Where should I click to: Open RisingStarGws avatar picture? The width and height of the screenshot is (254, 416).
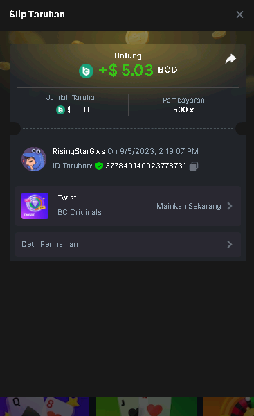coord(34,159)
